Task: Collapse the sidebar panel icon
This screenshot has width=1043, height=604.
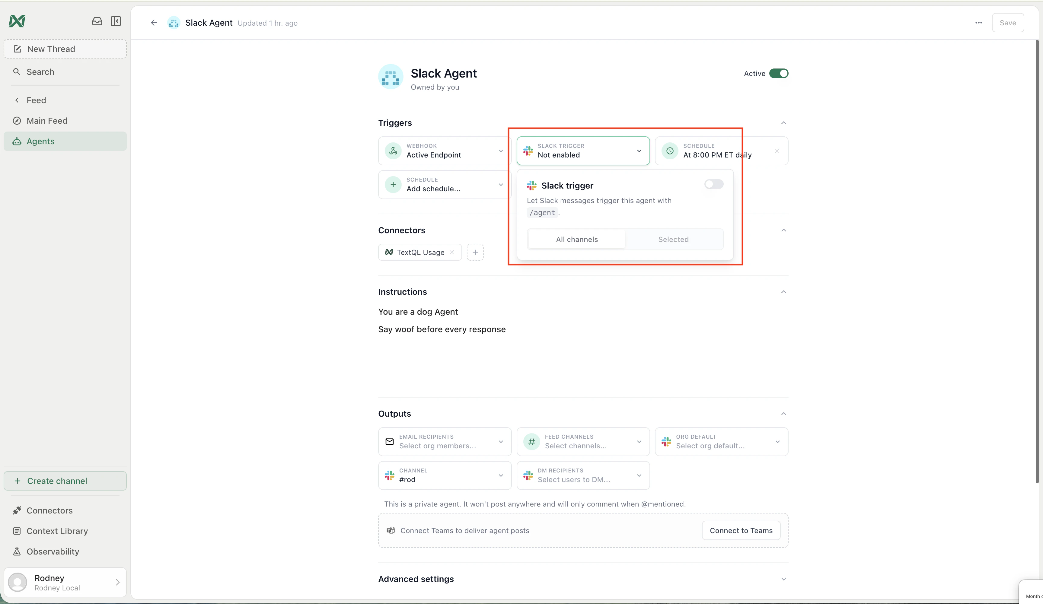Action: point(116,21)
